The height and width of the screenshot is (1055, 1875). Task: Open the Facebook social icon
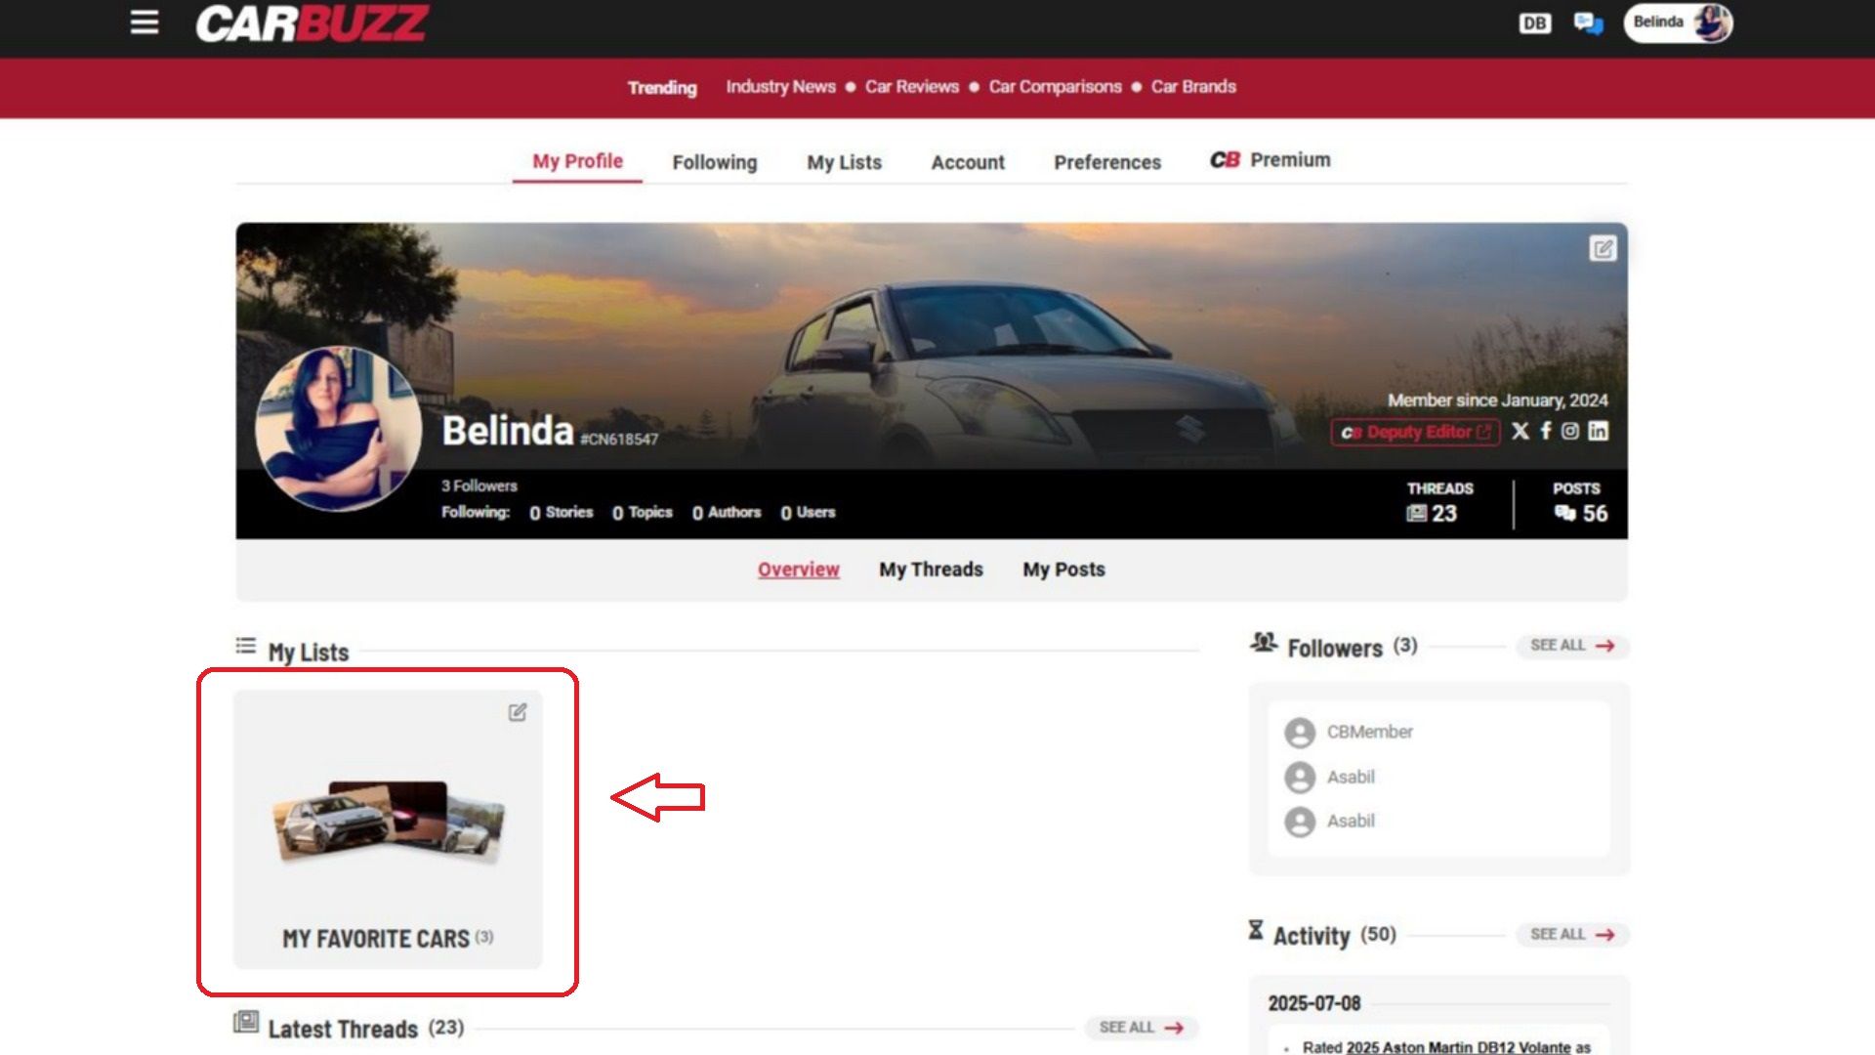[1546, 431]
